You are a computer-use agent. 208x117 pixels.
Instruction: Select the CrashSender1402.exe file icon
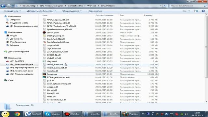44,42
